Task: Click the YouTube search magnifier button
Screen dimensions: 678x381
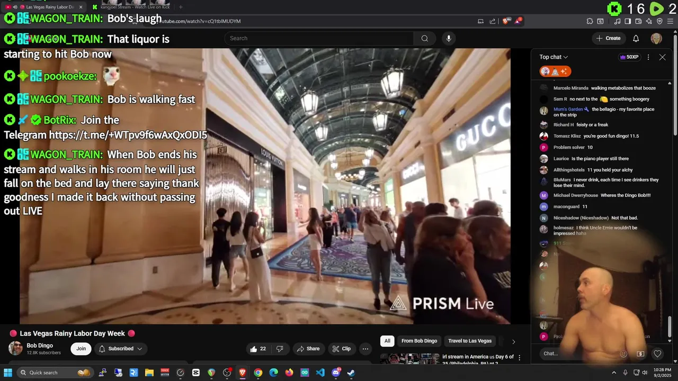Action: [424, 38]
